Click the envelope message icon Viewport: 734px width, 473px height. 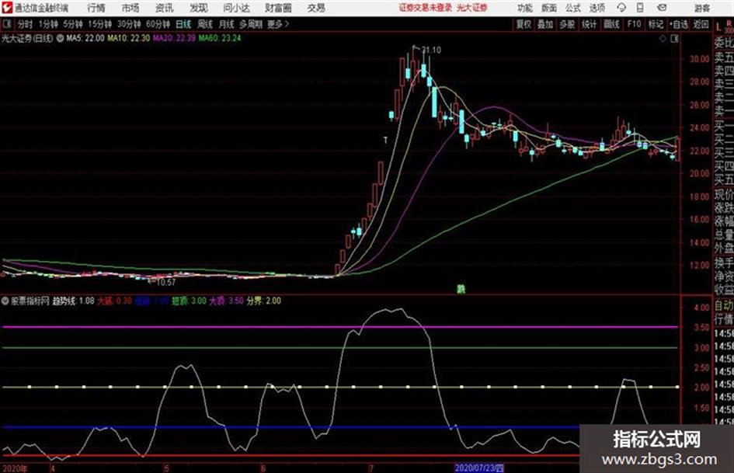[x=662, y=8]
